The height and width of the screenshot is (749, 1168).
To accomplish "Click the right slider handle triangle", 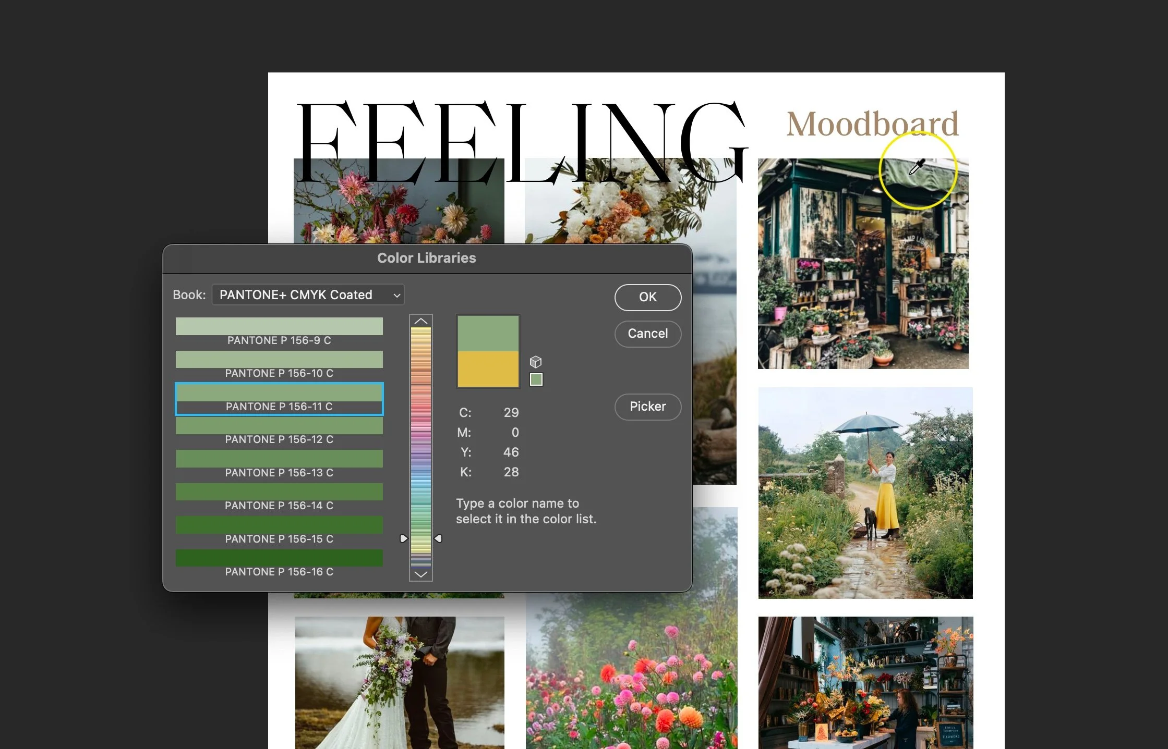I will pos(439,538).
